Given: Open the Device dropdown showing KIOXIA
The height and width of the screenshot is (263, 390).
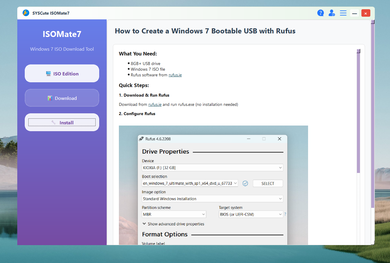Looking at the screenshot, I should coord(212,168).
